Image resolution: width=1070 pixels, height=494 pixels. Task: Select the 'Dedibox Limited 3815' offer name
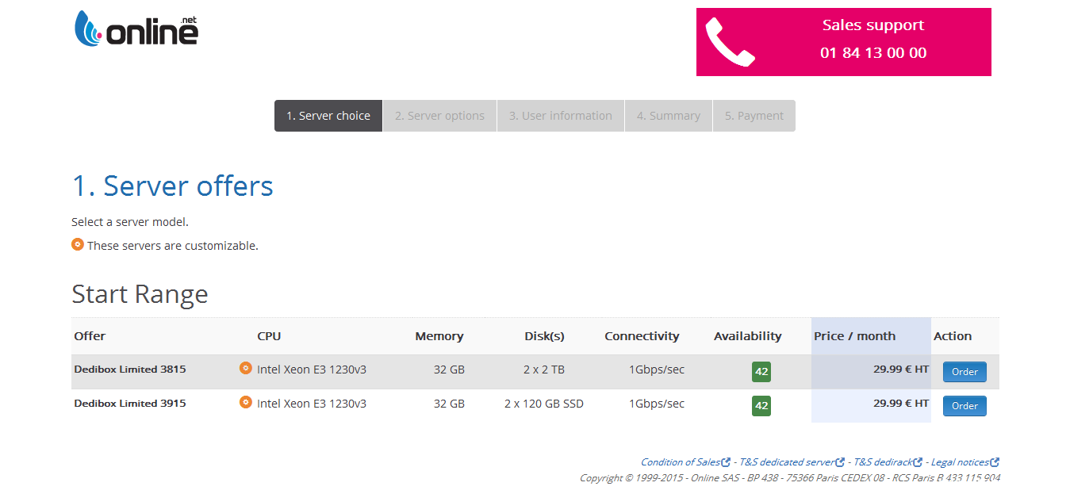tap(130, 370)
